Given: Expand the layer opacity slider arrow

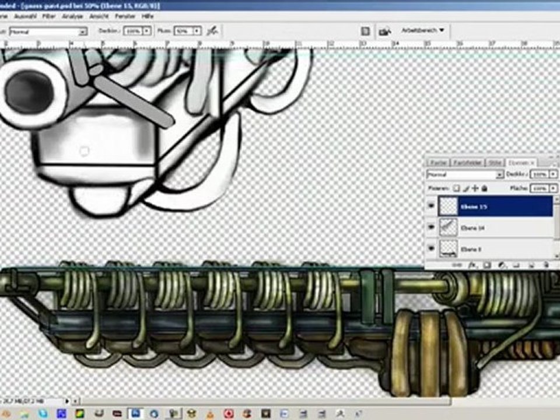Looking at the screenshot, I should 553,174.
